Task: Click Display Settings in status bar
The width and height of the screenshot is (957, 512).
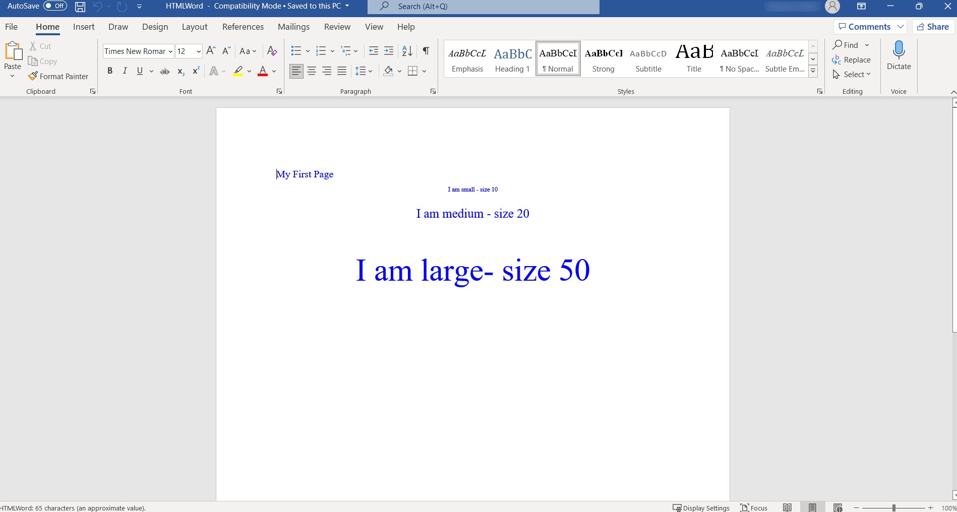Action: pos(701,507)
